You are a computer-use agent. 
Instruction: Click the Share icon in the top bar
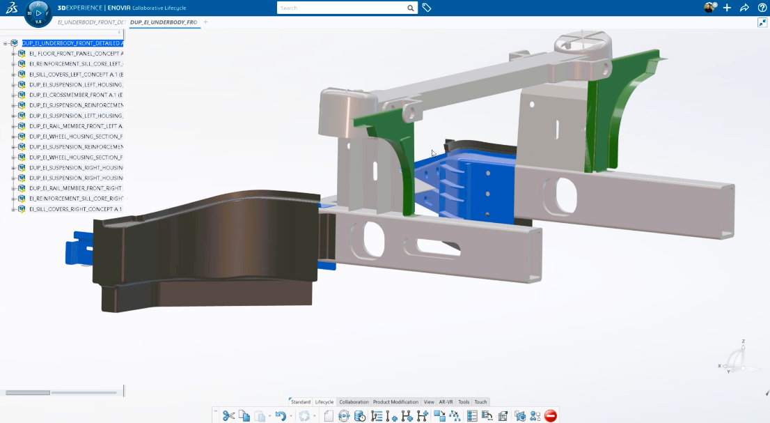point(744,8)
